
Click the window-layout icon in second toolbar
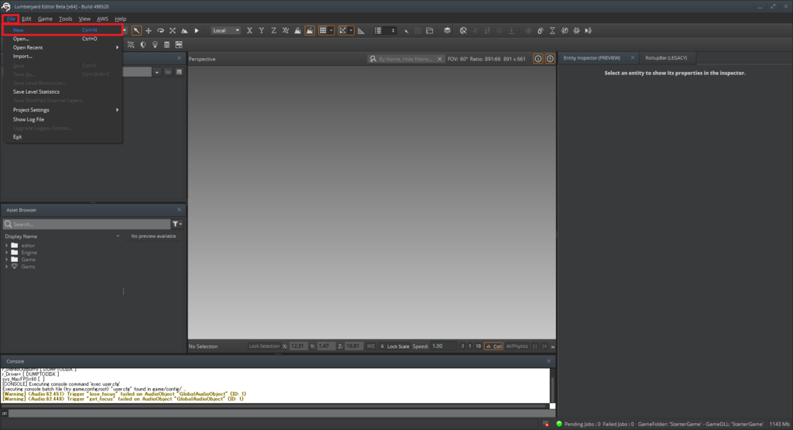tap(179, 45)
